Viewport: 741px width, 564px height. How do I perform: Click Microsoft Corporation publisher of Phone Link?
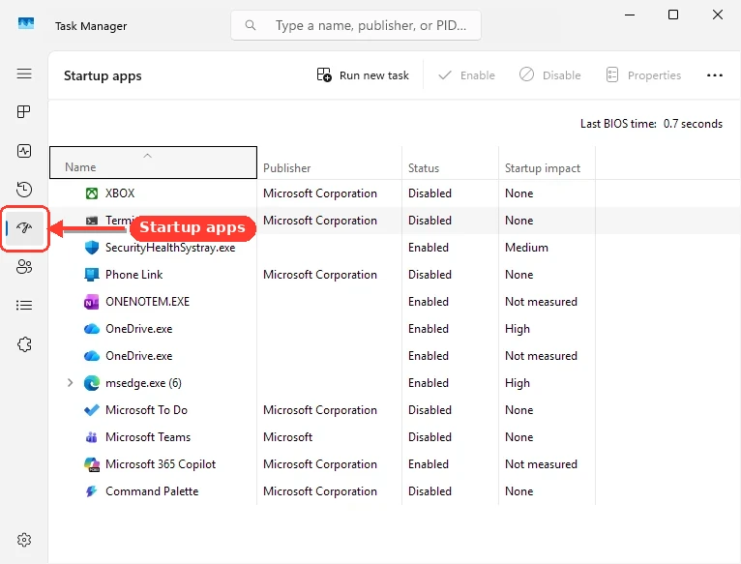(320, 275)
